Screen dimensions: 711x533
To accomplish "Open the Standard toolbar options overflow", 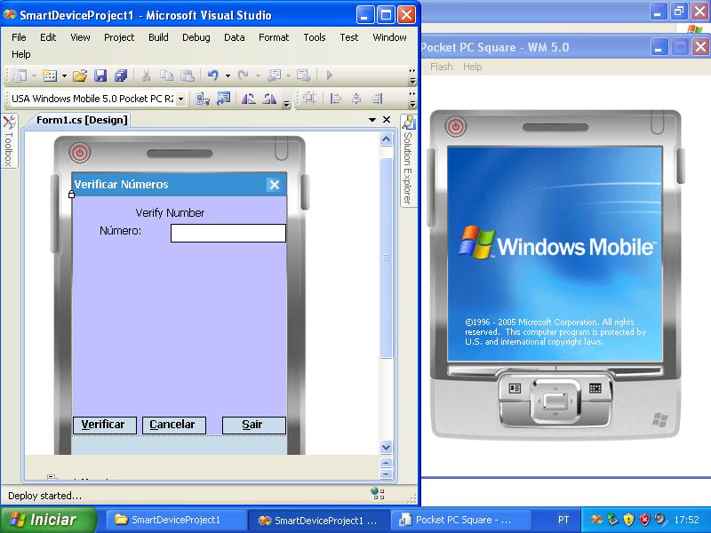I will coord(412,76).
